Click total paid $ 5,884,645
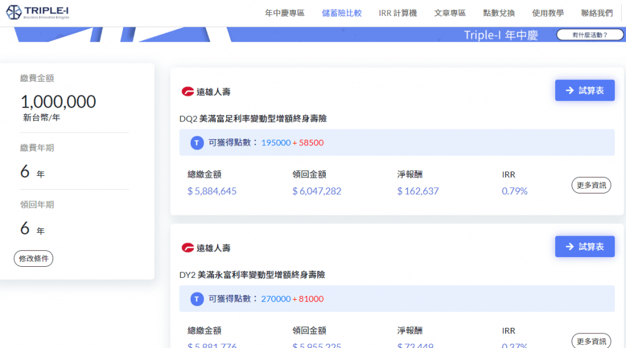Screen dimensions: 626x348 pos(212,191)
